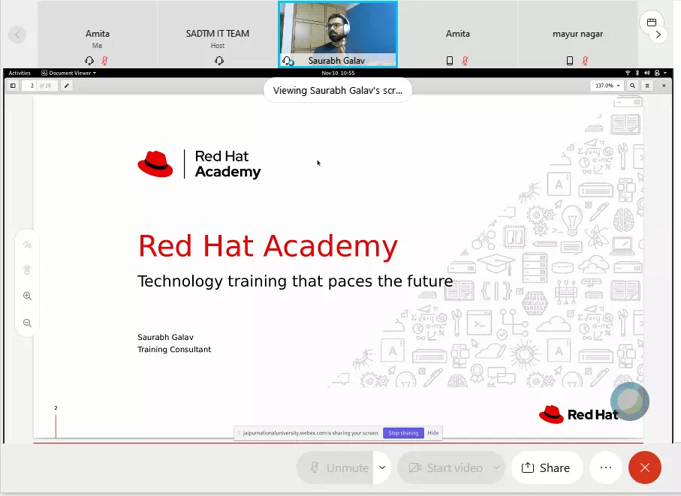Click muted mic icon under second Amita
The width and height of the screenshot is (681, 496).
pos(466,61)
